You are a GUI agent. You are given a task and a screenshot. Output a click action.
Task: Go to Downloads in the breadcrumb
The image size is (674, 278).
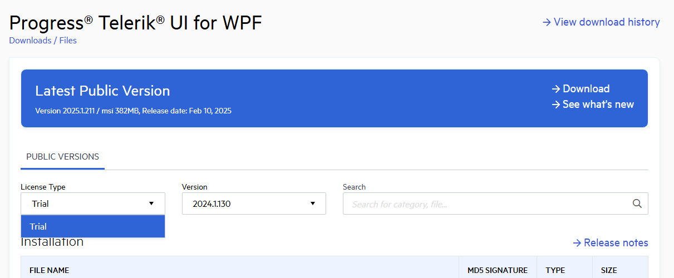[30, 40]
